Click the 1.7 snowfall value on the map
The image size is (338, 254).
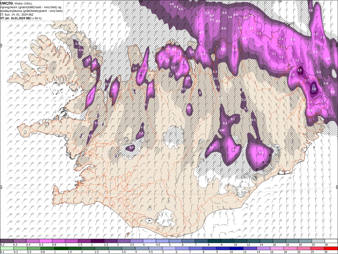coord(307,80)
